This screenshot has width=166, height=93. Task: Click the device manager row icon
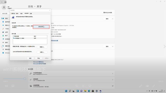(x=31, y=86)
